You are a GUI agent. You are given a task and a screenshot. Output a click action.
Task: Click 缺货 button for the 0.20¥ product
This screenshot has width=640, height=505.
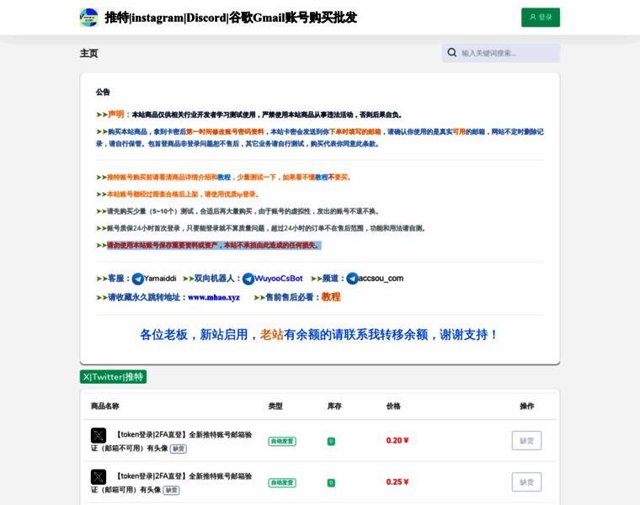526,440
